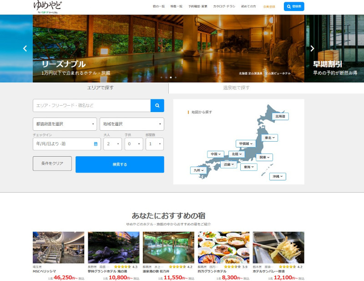Click the 四万グランドホテル hotel name

[212, 271]
